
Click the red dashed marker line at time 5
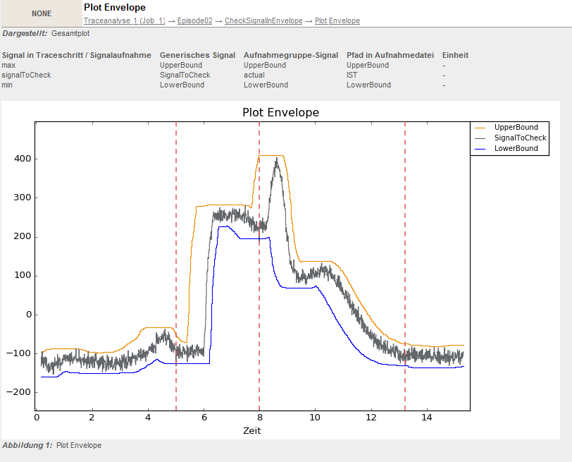tap(176, 266)
